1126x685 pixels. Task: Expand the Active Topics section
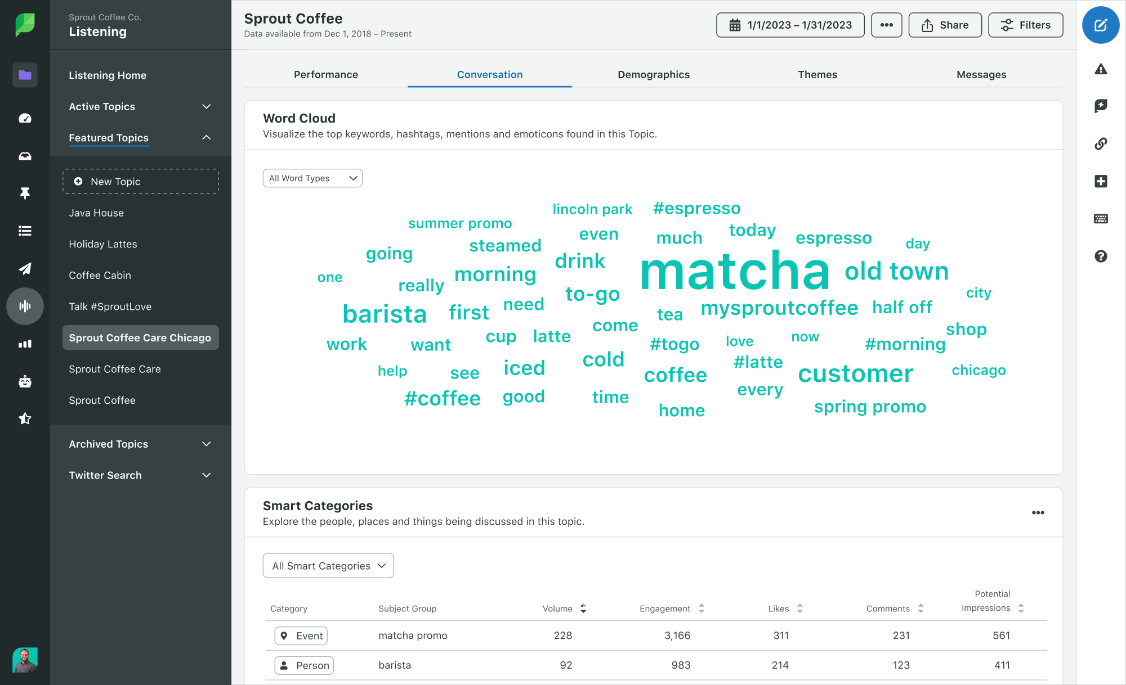point(206,106)
